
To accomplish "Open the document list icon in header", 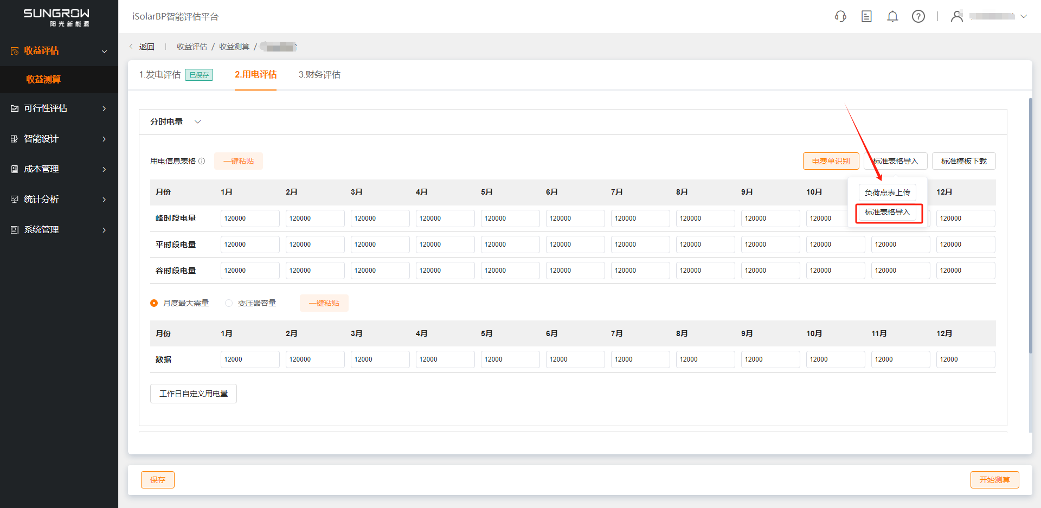I will 866,16.
